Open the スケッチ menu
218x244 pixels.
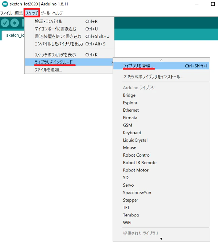32,13
